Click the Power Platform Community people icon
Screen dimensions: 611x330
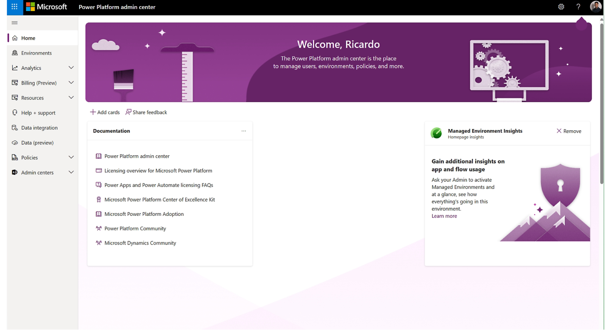(x=99, y=228)
